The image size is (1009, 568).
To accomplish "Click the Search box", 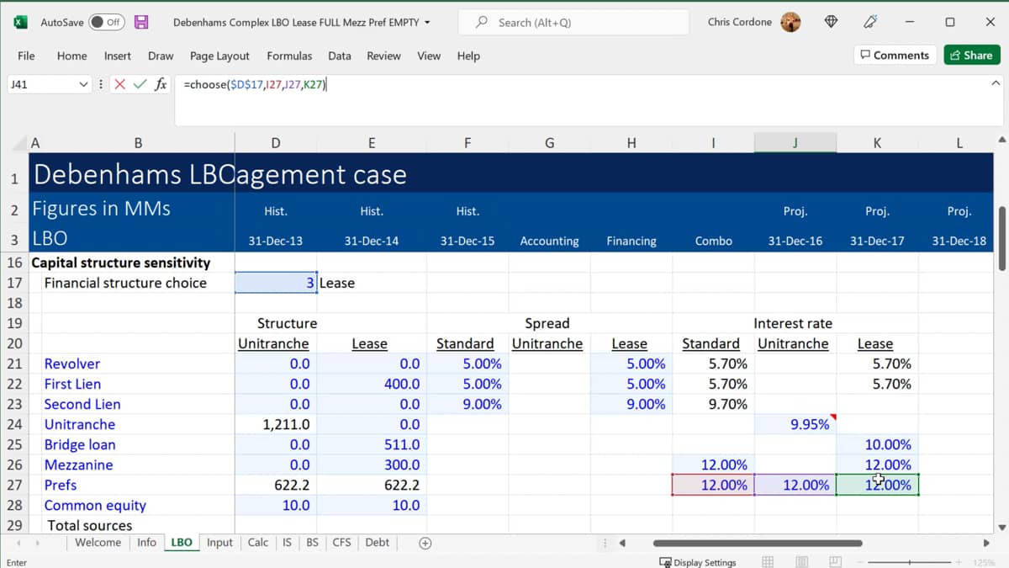I will [573, 23].
